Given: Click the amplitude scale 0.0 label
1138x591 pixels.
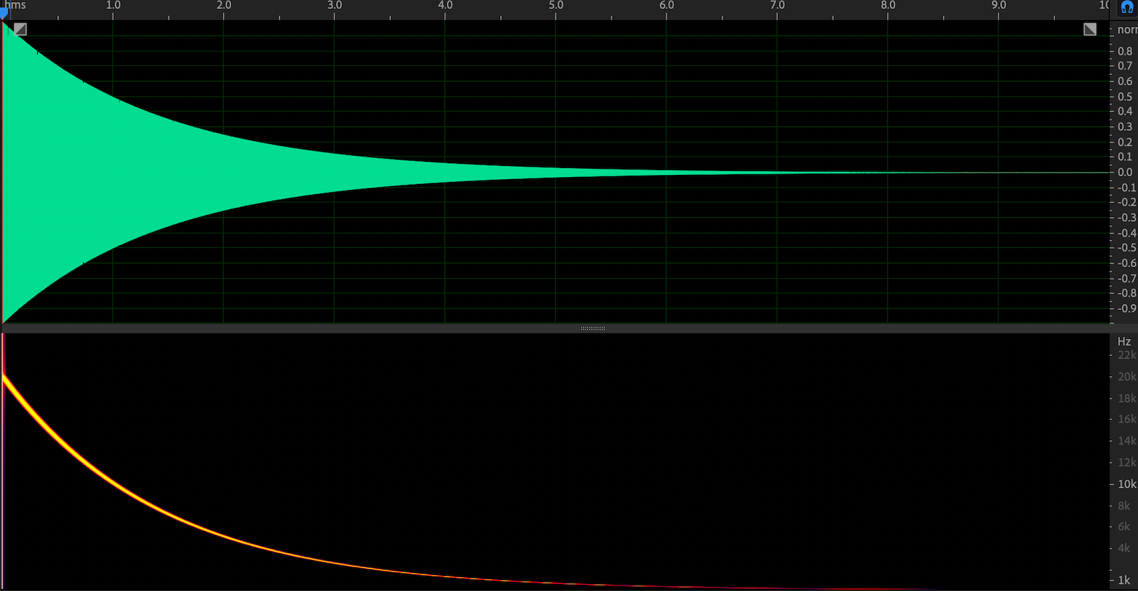Looking at the screenshot, I should pos(1125,172).
